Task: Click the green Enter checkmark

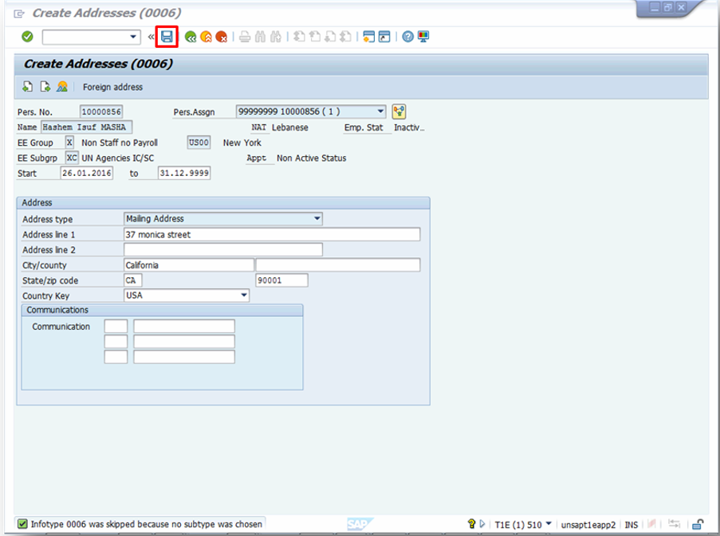Action: (x=26, y=37)
